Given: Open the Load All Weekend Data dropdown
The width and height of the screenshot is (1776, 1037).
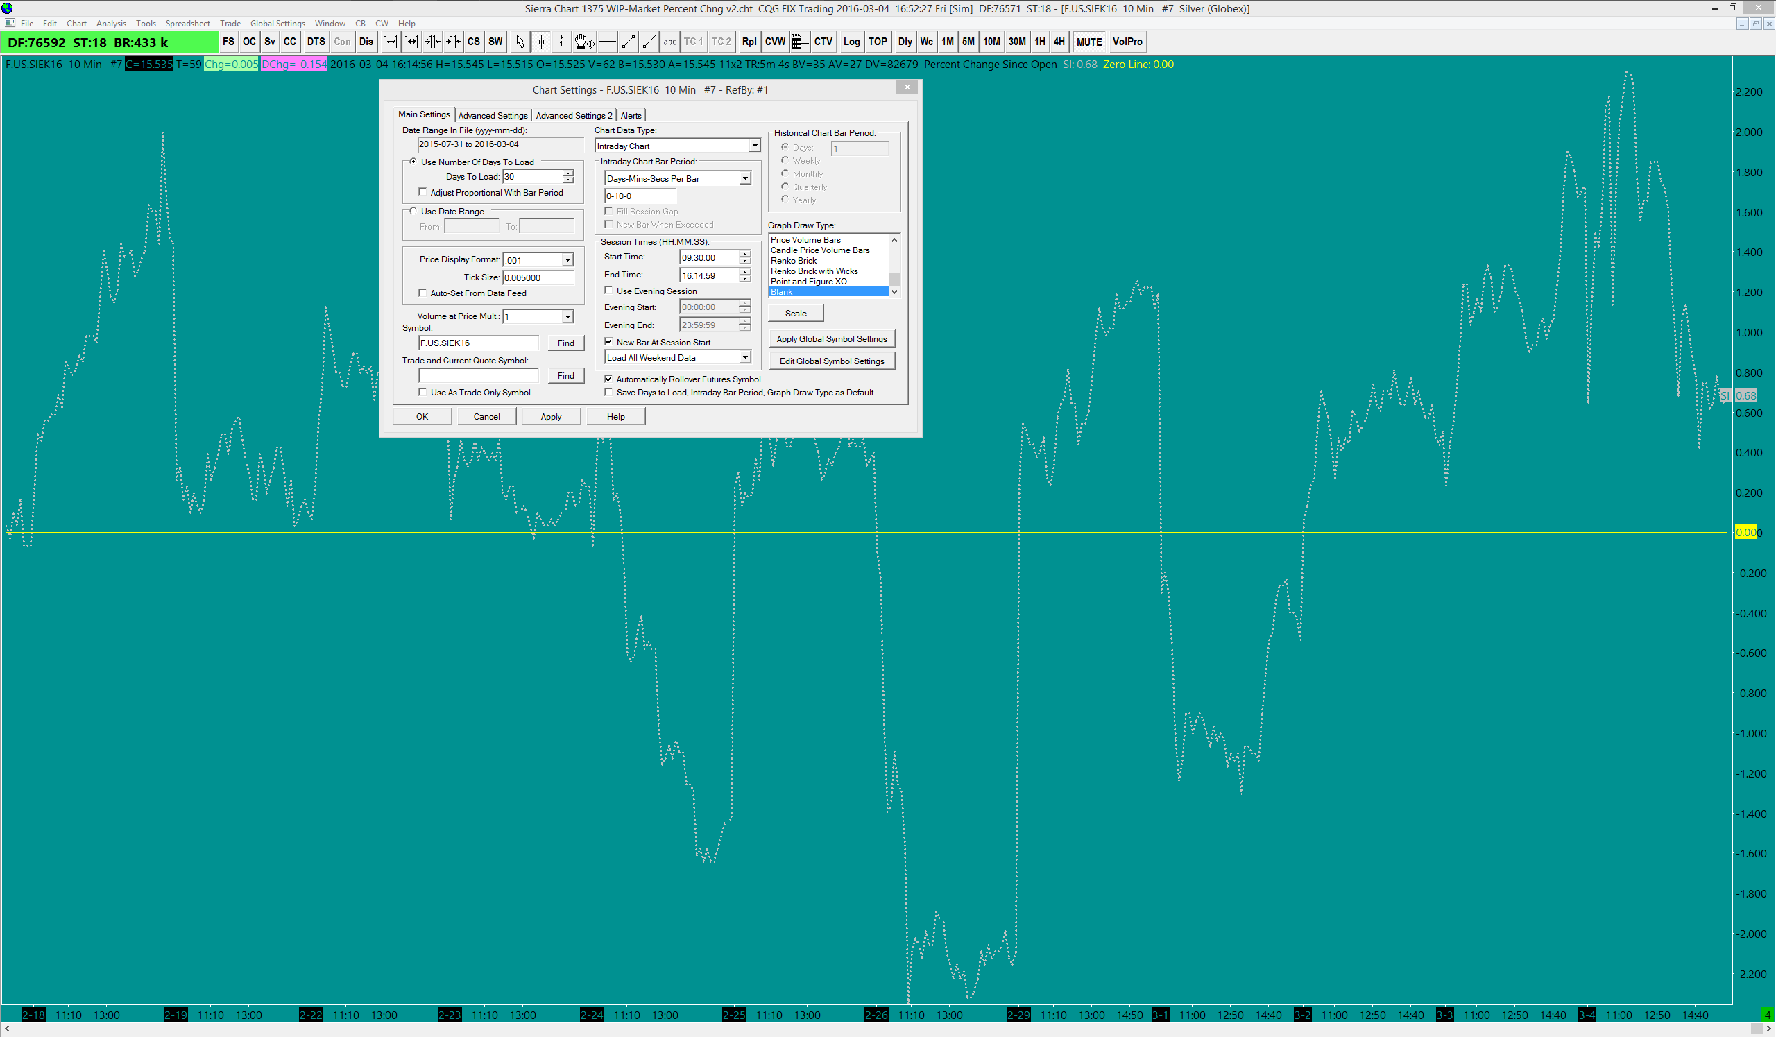Looking at the screenshot, I should pos(744,358).
